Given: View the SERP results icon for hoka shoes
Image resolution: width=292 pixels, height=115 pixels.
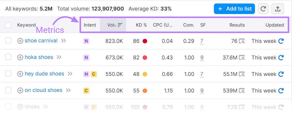Looking at the screenshot, I should click(x=242, y=58).
